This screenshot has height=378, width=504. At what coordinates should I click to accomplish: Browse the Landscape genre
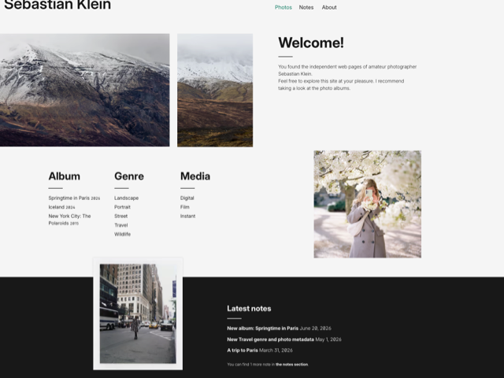pos(126,198)
